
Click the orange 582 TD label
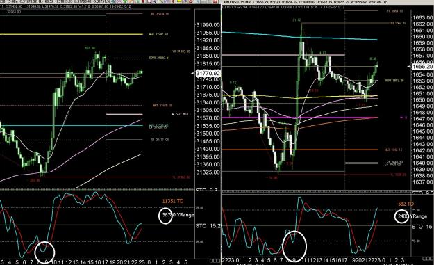[x=406, y=204]
